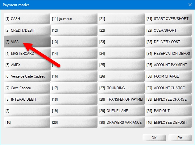
Task: Choose the CREDIT/DEBIT payment mode
Action: click(27, 30)
